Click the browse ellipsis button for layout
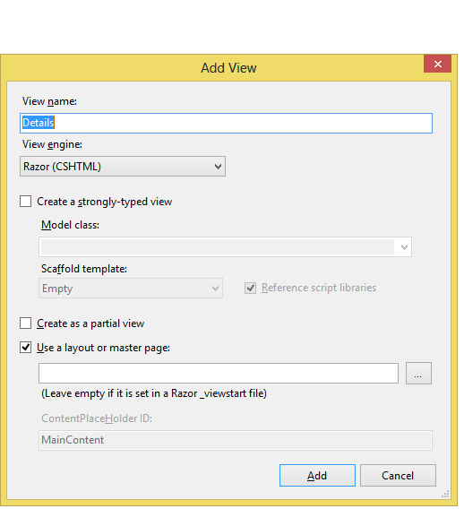The height and width of the screenshot is (526, 464). [x=418, y=373]
